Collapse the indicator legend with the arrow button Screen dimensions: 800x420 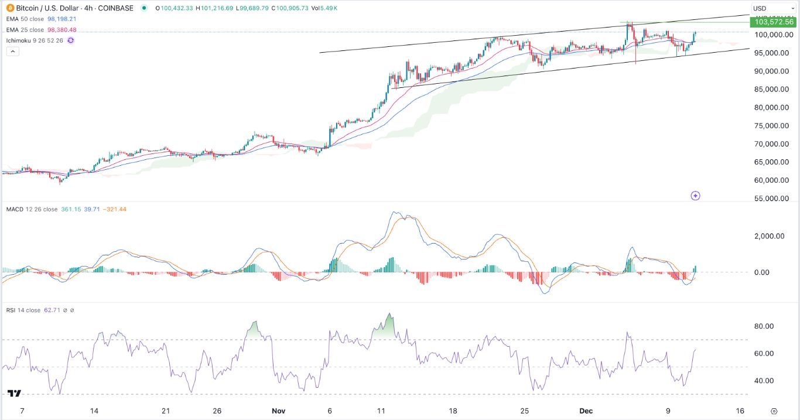12,51
